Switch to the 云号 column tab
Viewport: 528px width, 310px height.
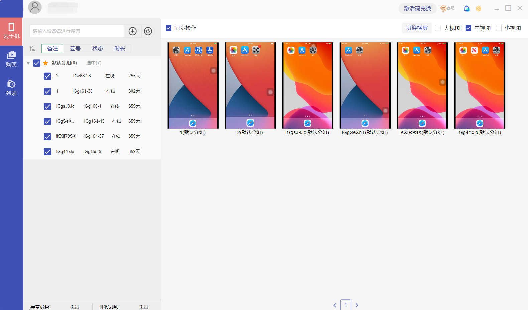pos(75,49)
